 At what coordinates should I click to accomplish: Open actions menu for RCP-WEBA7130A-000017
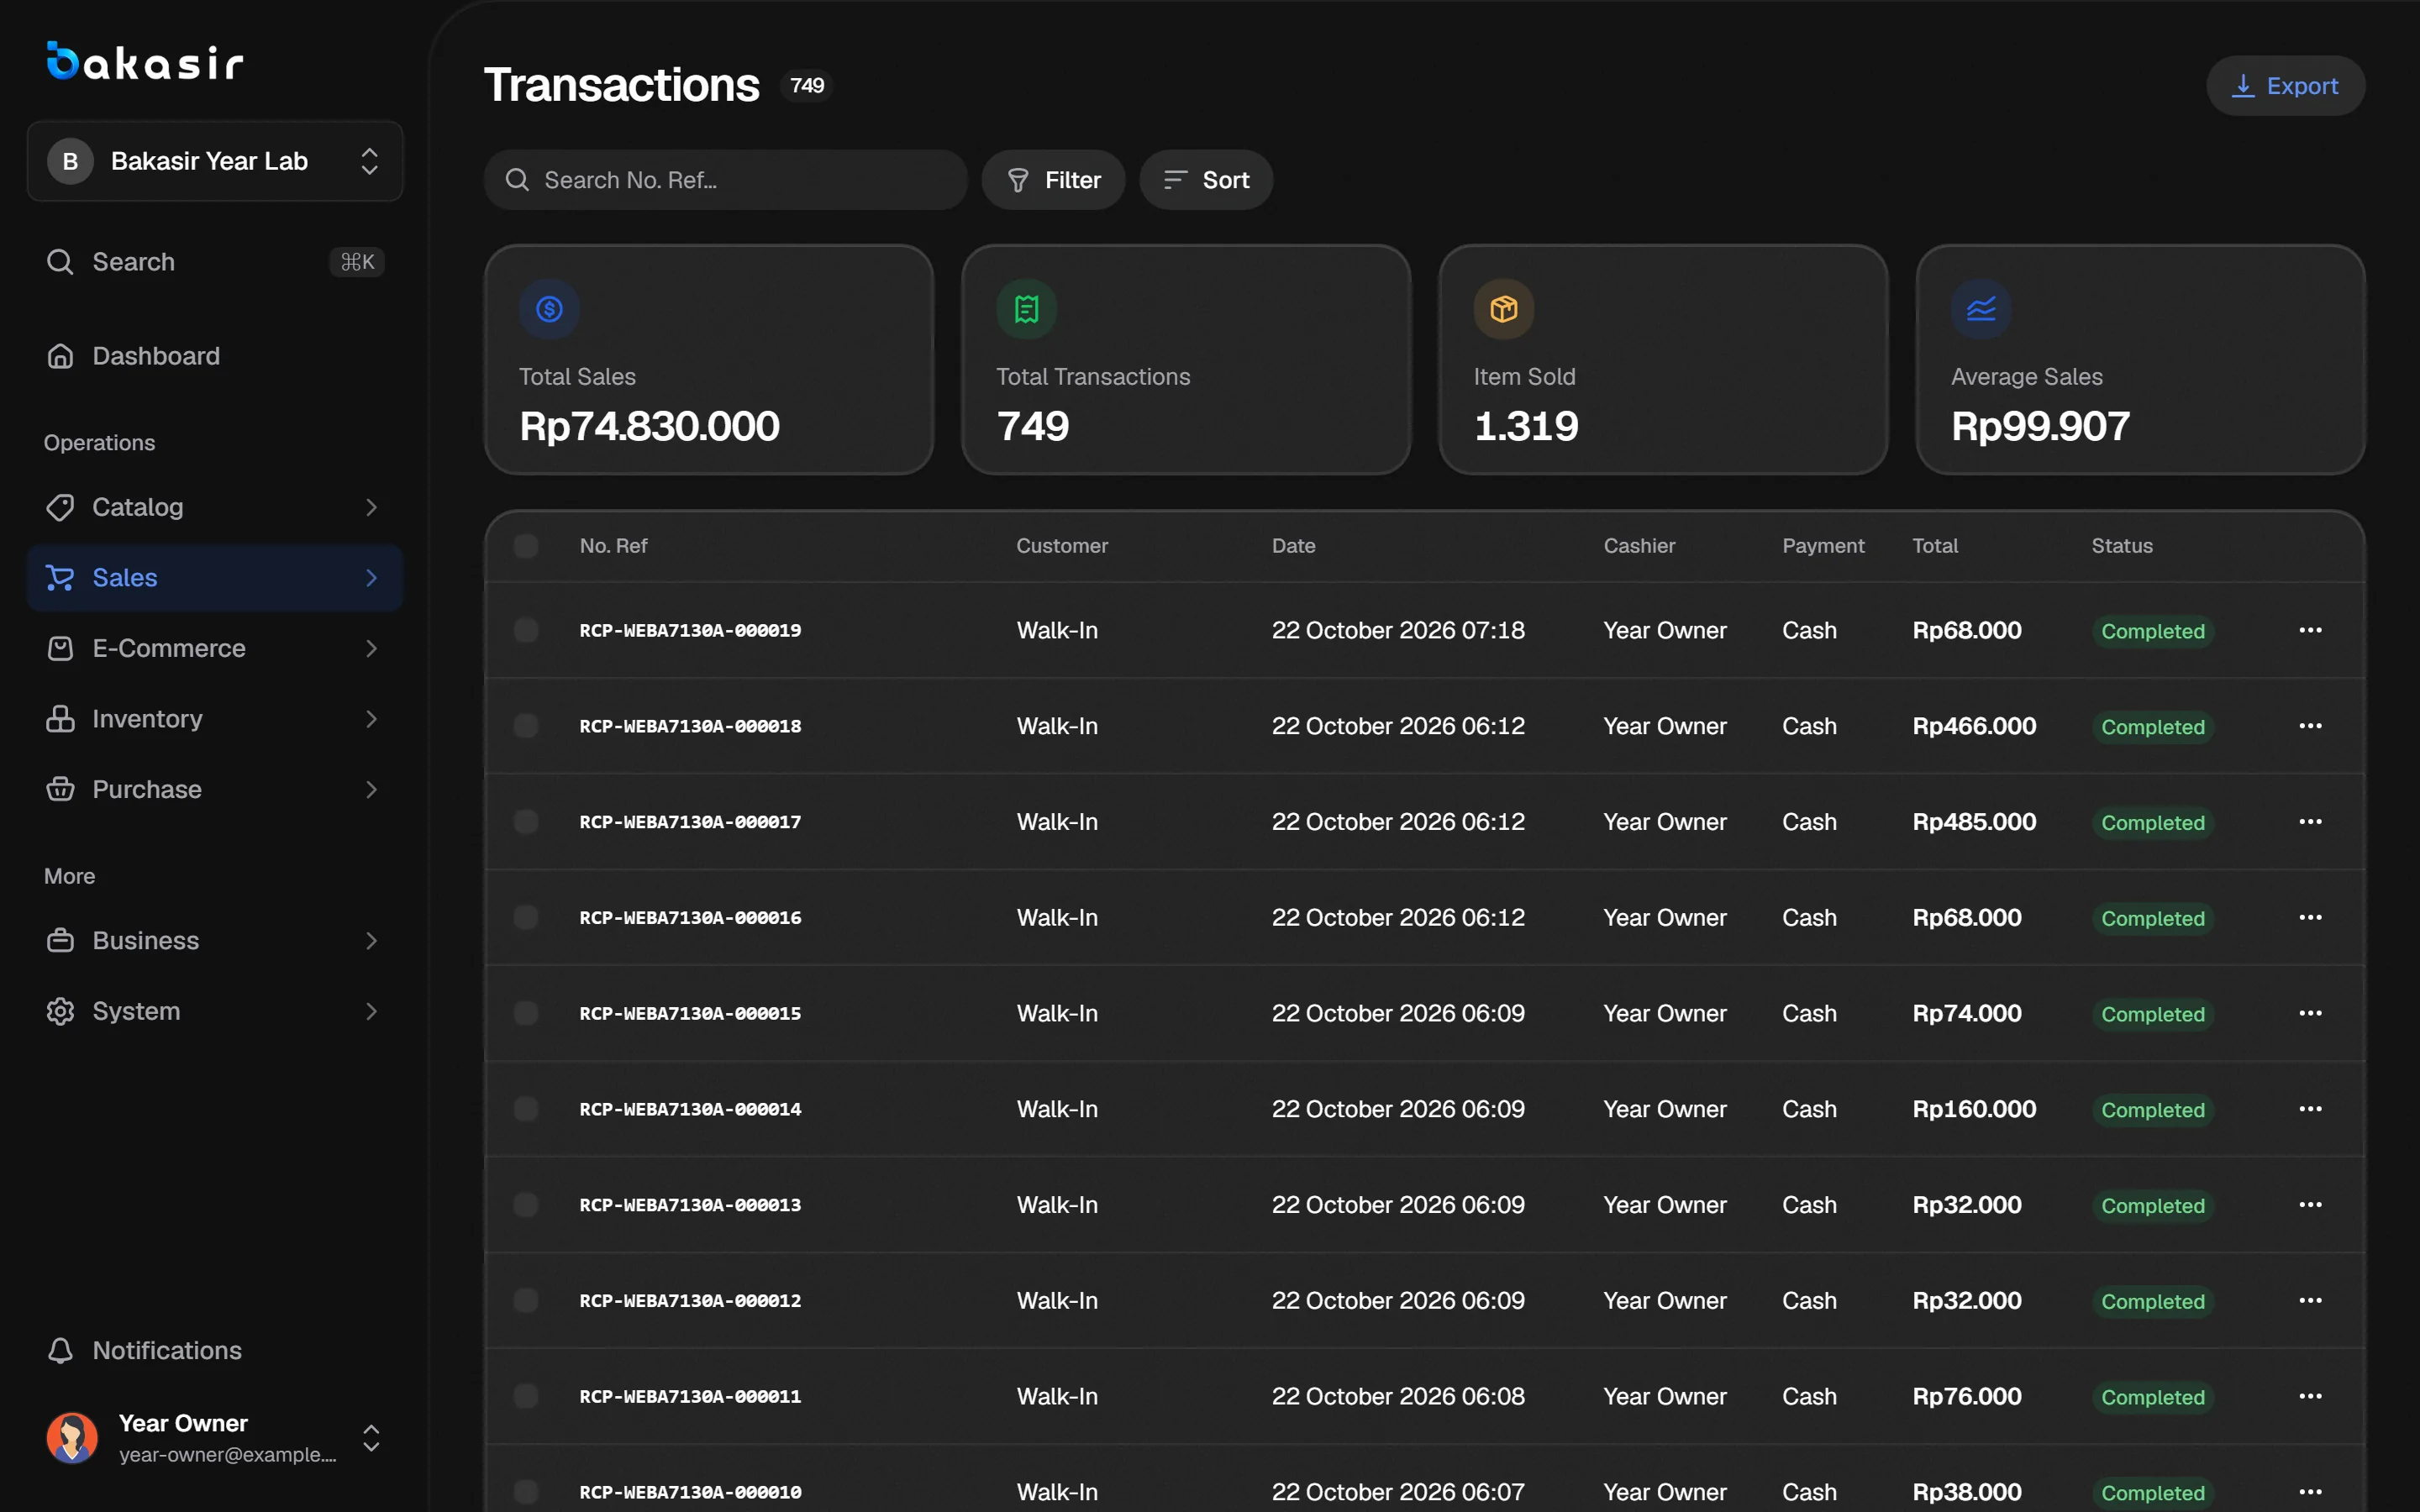(x=2310, y=822)
